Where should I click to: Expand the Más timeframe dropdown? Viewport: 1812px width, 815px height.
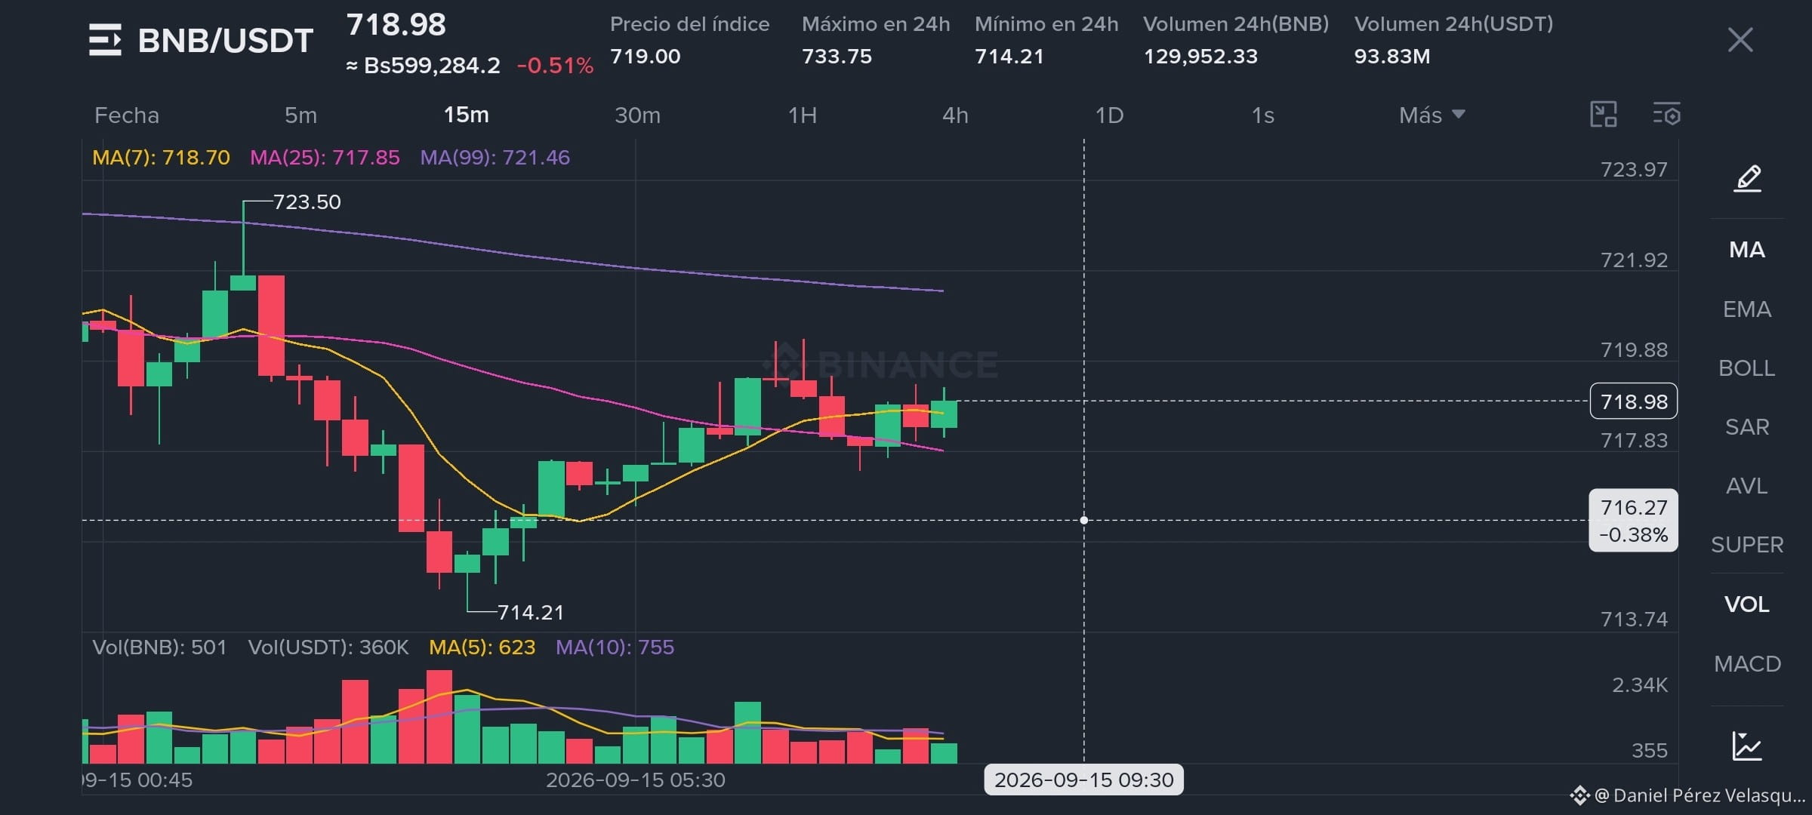point(1432,115)
